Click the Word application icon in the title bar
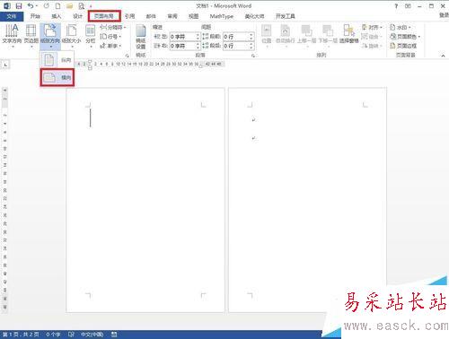This screenshot has height=339, width=449. [6, 5]
